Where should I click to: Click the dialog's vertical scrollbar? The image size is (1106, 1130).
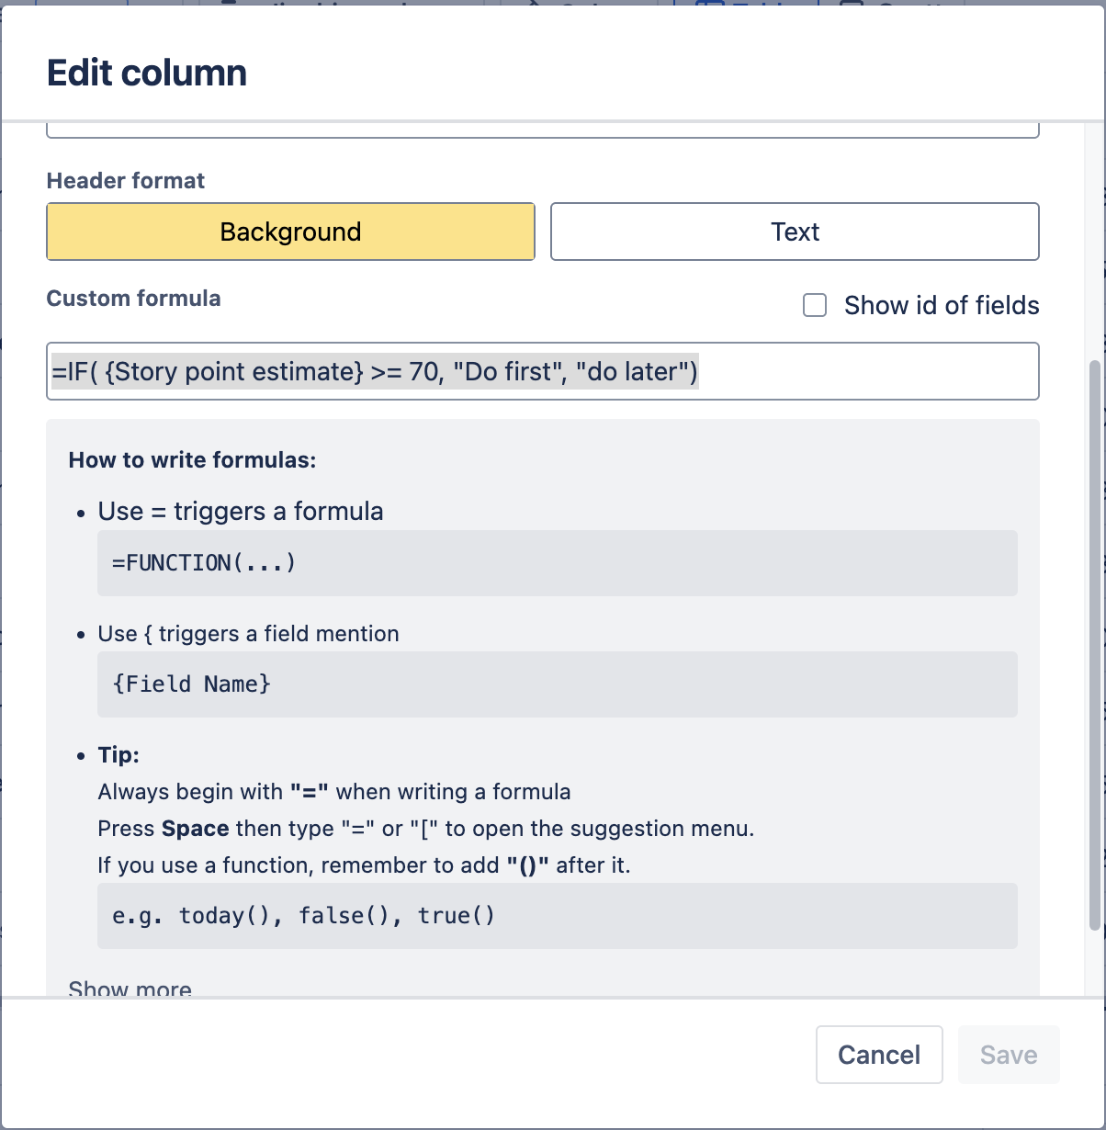point(1093,643)
